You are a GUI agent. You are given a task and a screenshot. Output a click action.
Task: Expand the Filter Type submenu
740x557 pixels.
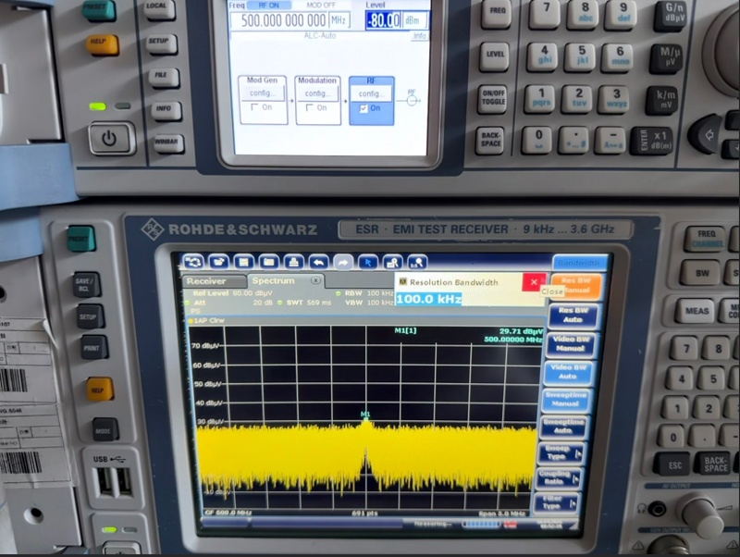(x=556, y=502)
